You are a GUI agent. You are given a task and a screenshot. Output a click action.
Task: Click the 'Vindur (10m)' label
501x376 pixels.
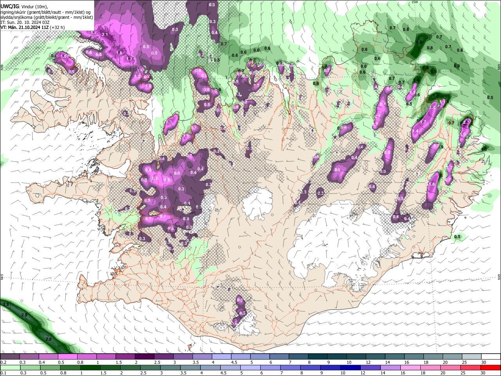35,6
